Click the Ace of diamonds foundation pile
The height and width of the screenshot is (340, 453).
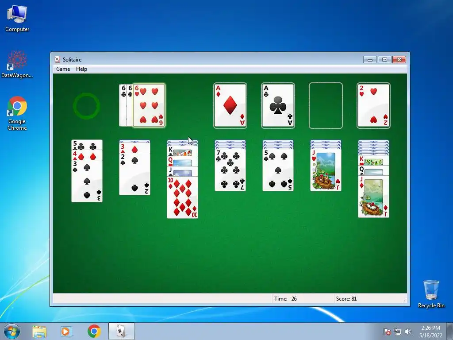(230, 105)
